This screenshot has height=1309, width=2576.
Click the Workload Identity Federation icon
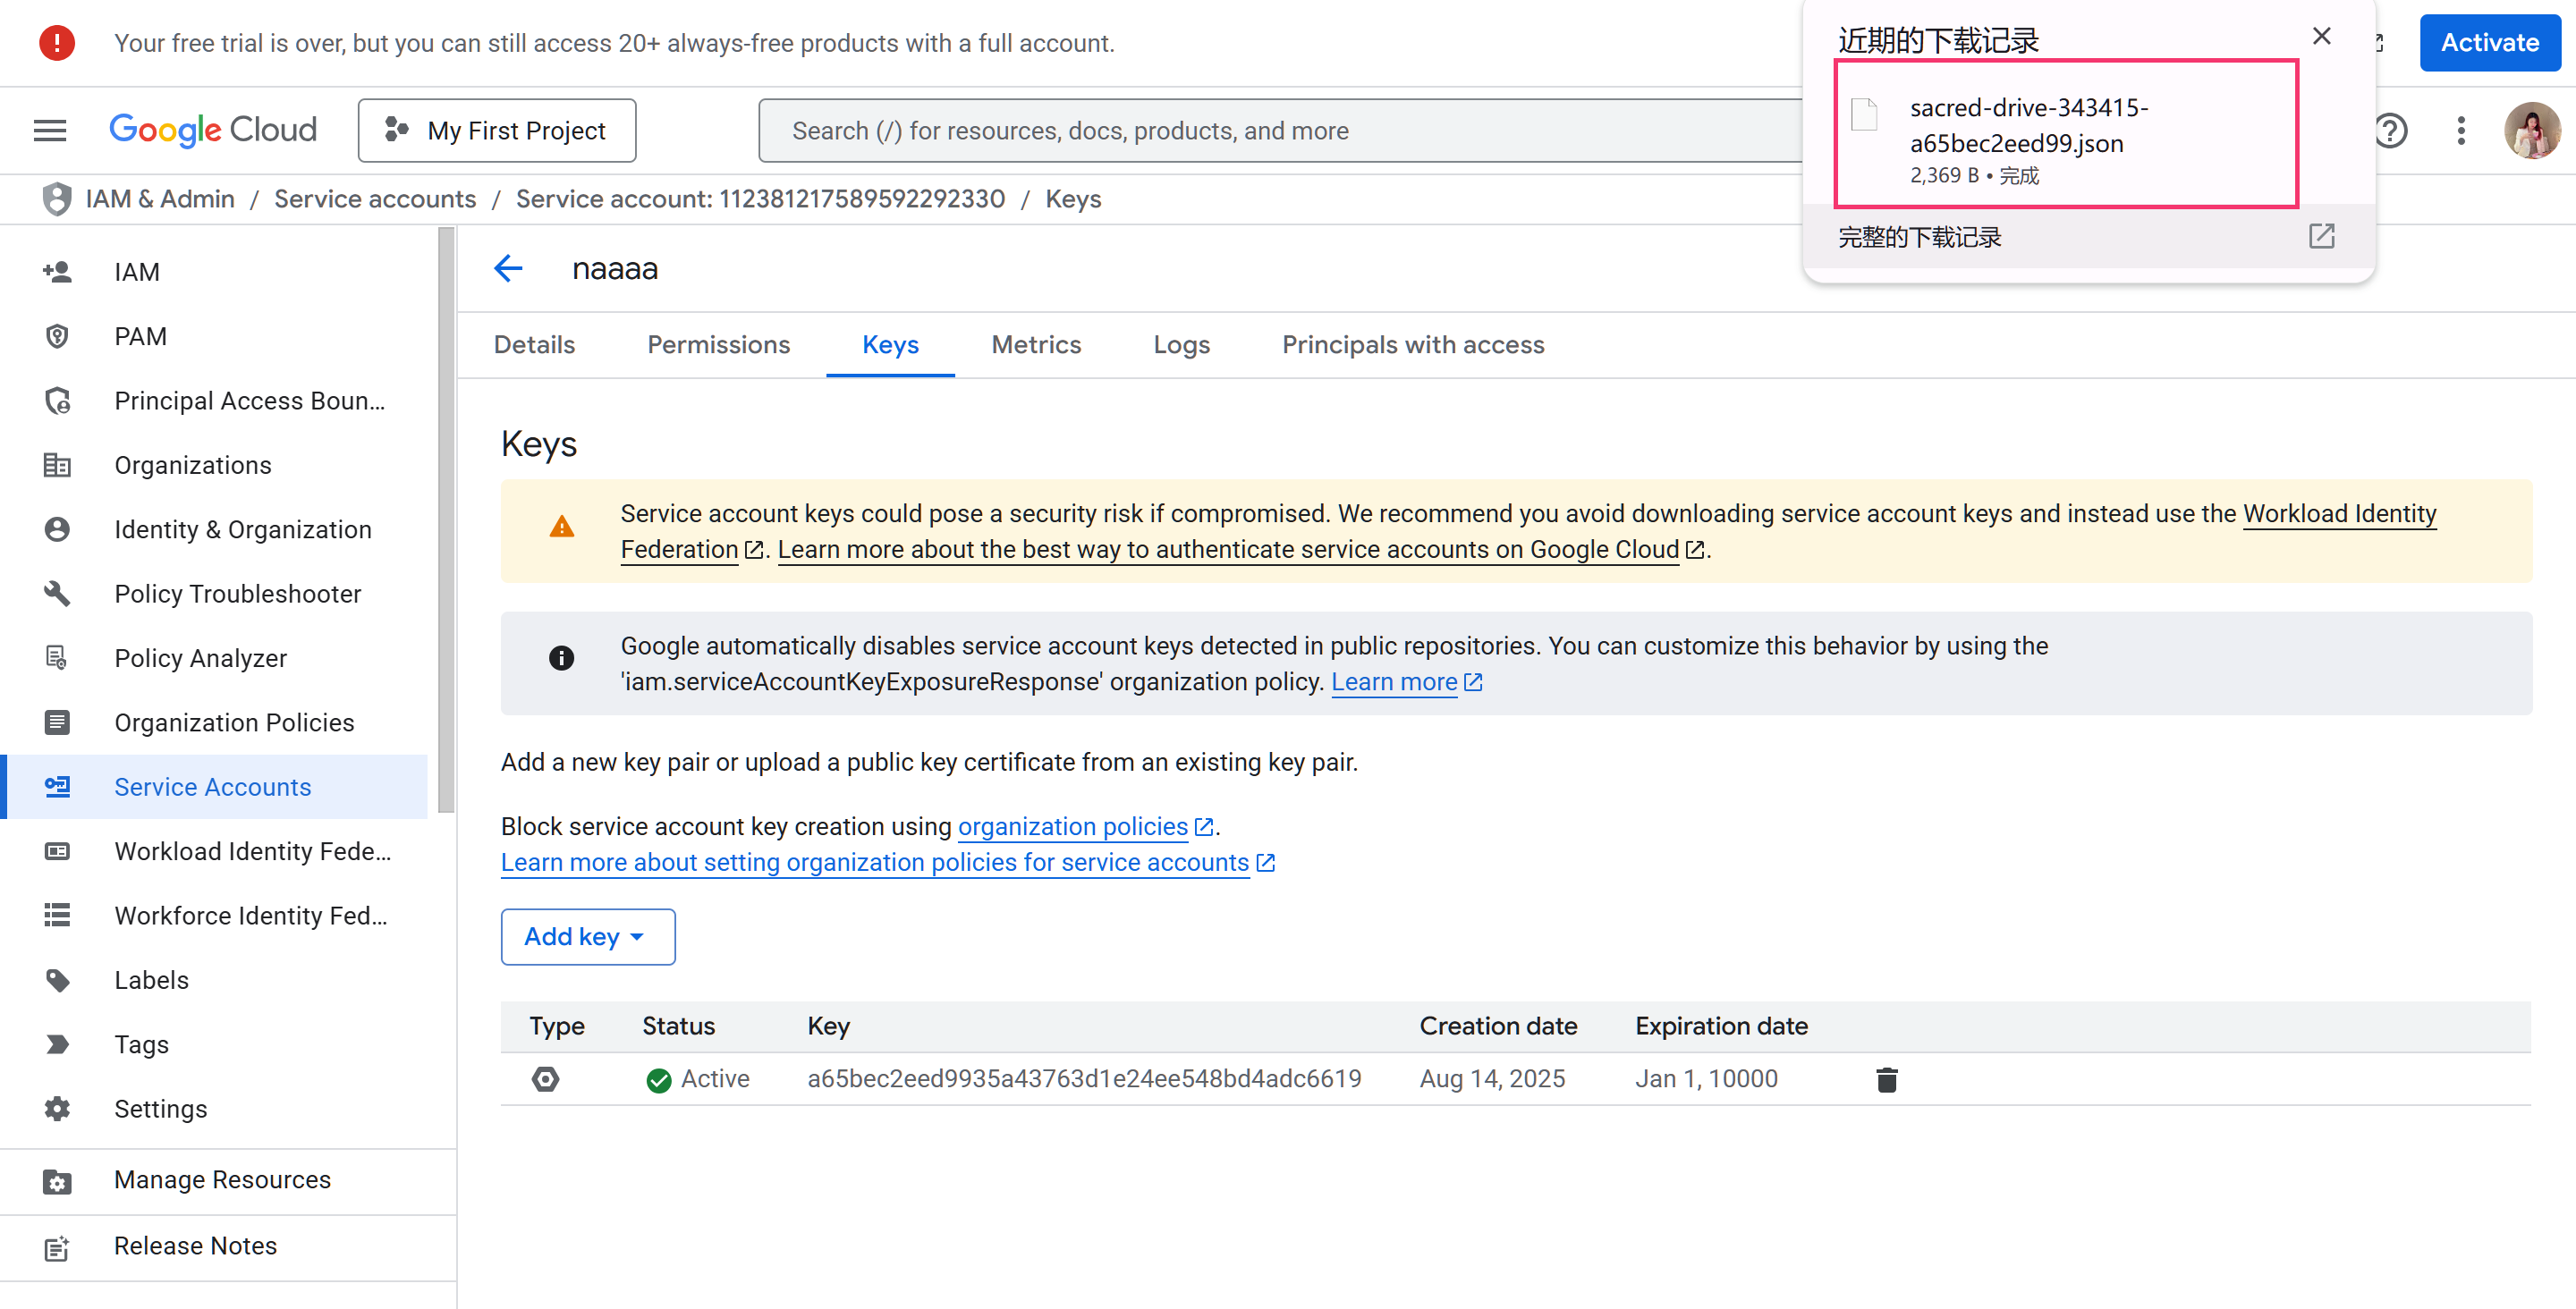tap(57, 851)
